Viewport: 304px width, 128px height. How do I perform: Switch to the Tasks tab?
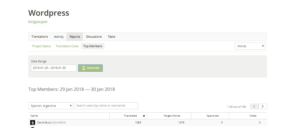[x=112, y=37]
